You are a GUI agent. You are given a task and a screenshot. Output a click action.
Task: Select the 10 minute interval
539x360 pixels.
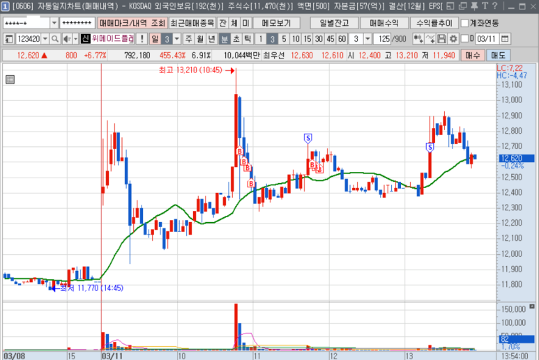click(x=296, y=39)
